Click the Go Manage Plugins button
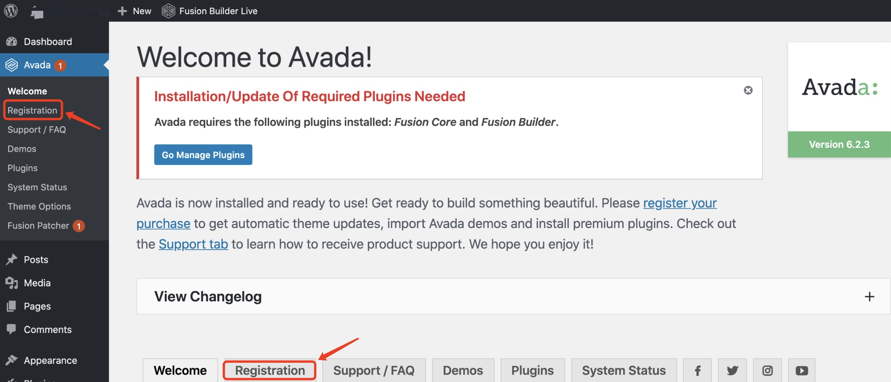 tap(203, 155)
